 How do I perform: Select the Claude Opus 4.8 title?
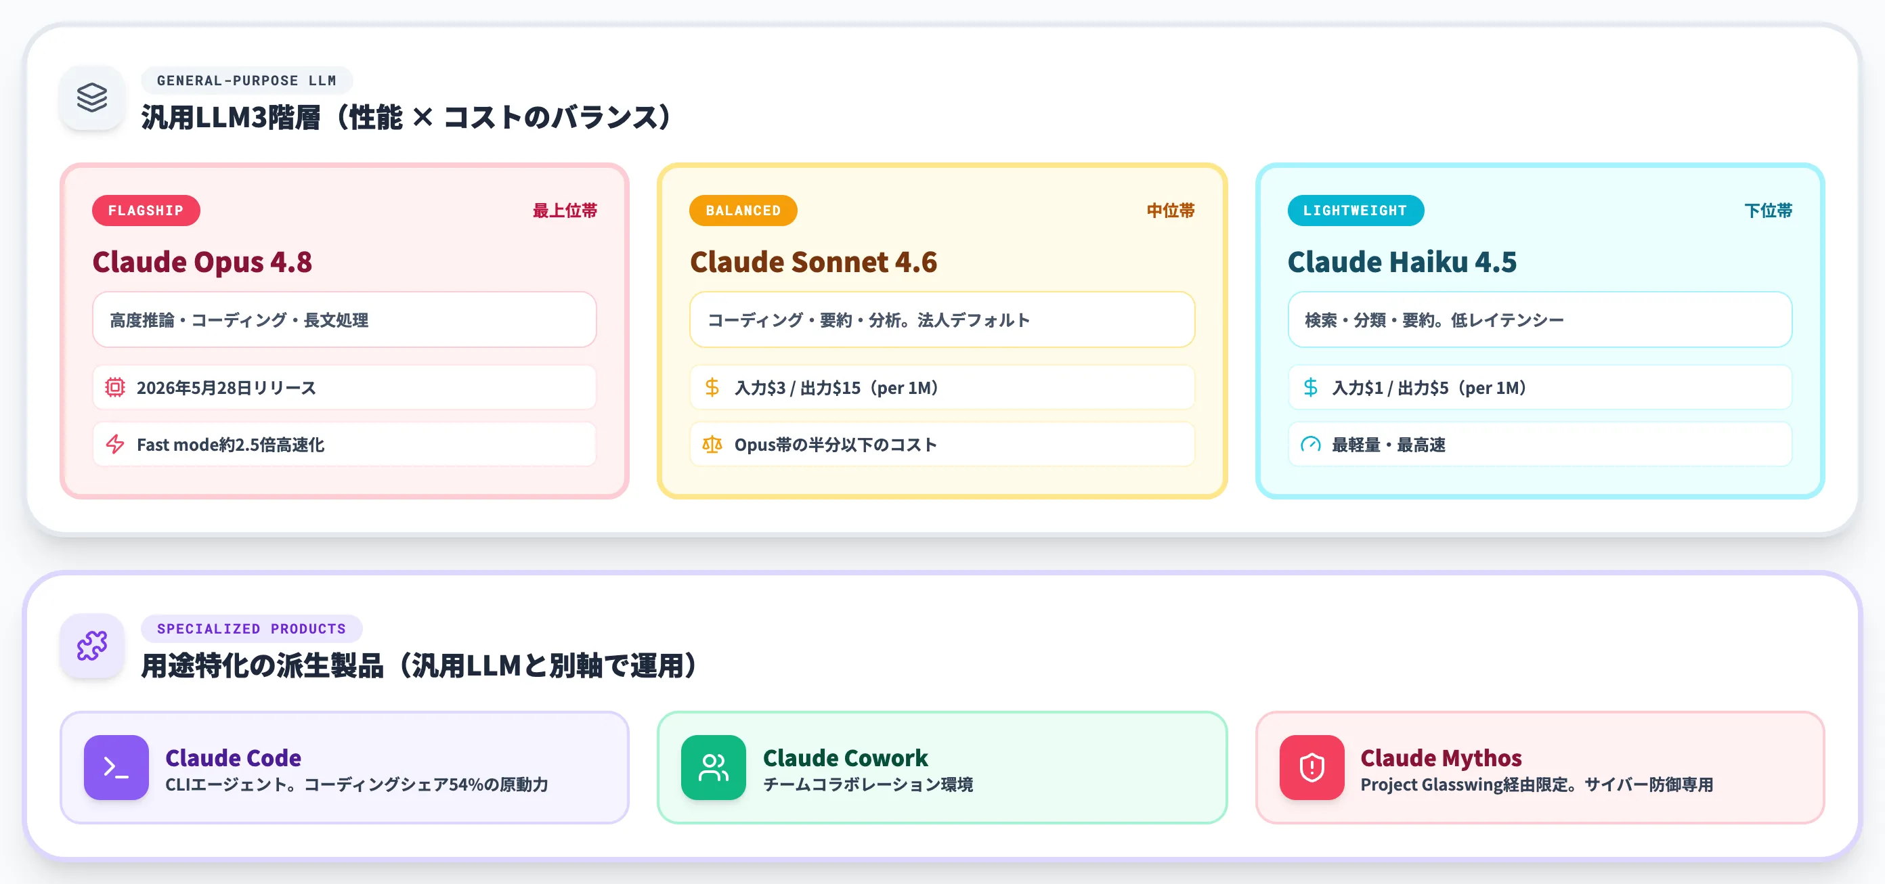[202, 262]
